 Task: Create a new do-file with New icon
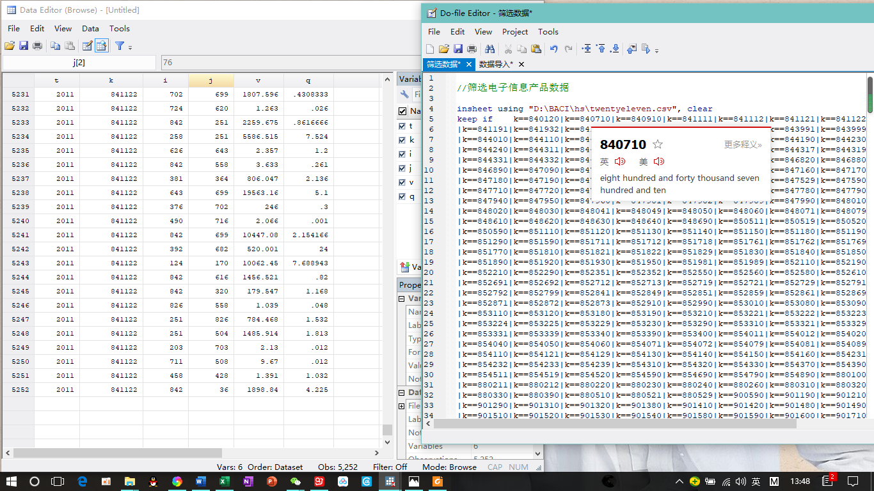430,49
